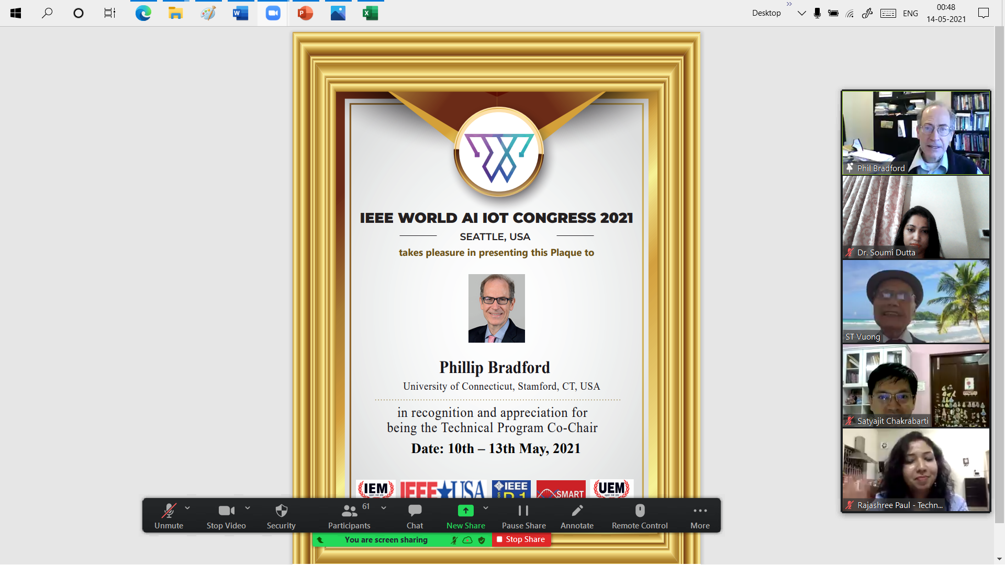Click the vertical scrollbar down arrow
This screenshot has height=565, width=1005.
[999, 559]
